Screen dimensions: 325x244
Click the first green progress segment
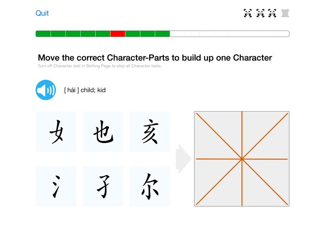coord(43,34)
